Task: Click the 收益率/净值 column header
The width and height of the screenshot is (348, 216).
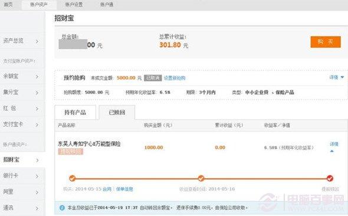Action: pyautogui.click(x=277, y=125)
